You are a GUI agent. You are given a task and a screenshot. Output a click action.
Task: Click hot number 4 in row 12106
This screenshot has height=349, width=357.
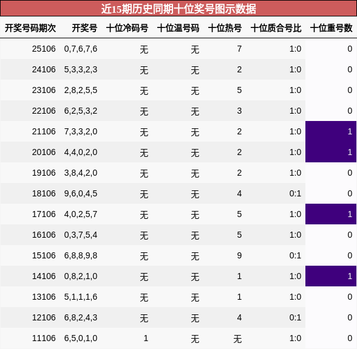(239, 317)
